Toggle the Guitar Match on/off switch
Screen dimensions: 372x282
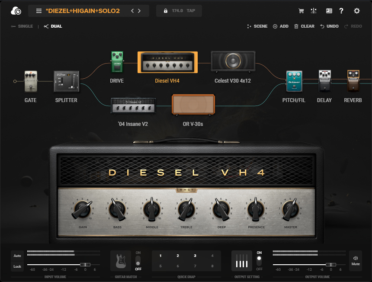click(x=138, y=261)
